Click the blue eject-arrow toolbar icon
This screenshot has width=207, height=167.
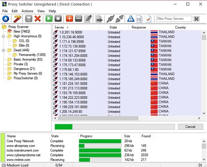click(x=6, y=19)
